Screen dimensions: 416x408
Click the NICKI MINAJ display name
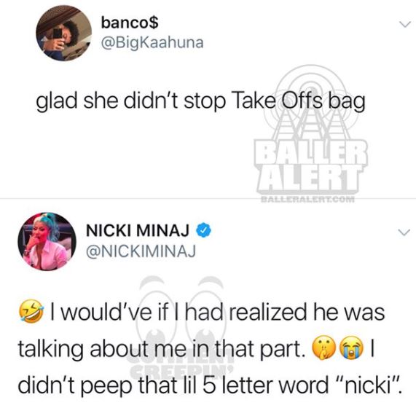point(138,230)
